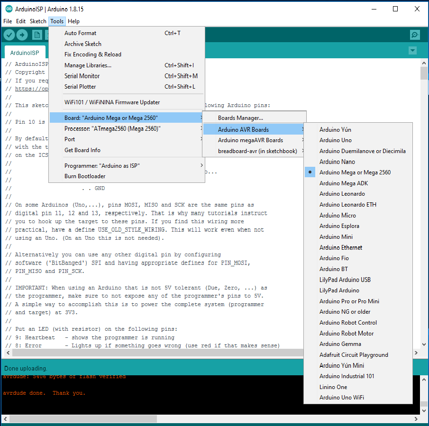Launch Serial Monitor from the menu
This screenshot has height=426, width=429.
coord(127,76)
